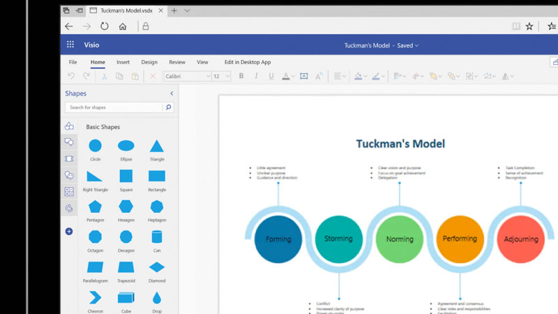This screenshot has width=558, height=314.
Task: Reload the page with browser refresh button
Action: (x=104, y=27)
